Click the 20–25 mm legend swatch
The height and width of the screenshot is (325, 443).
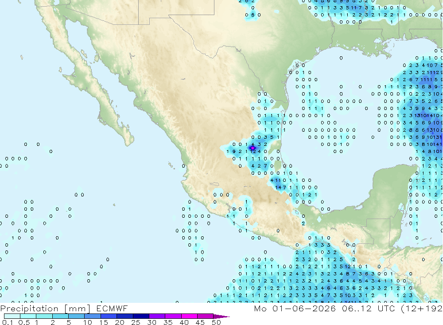(124, 316)
